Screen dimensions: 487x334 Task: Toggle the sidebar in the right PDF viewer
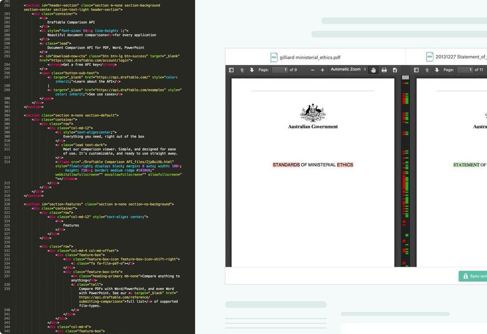tap(416, 70)
